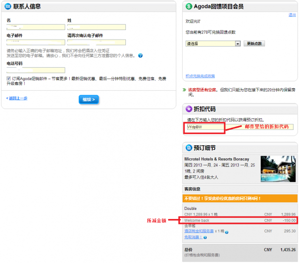Viewport: 299px width, 263px height.
Task: Toggle Agoda promotional email subscription checkbox
Action: pos(9,78)
